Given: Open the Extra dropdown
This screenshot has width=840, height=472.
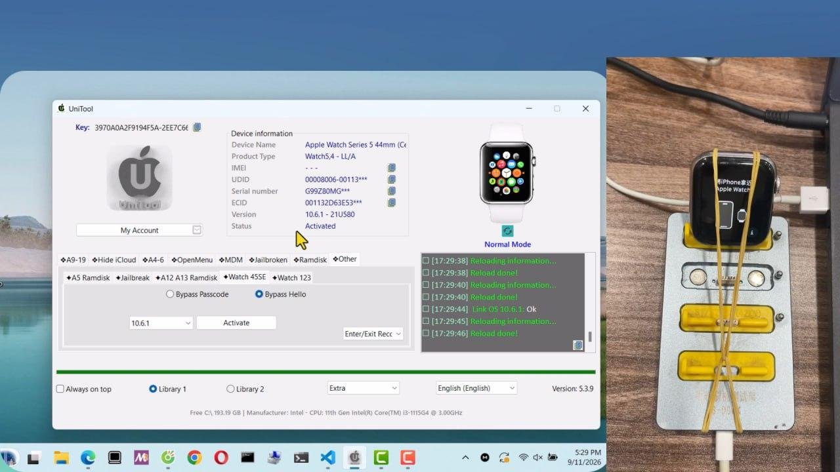Looking at the screenshot, I should coord(363,388).
